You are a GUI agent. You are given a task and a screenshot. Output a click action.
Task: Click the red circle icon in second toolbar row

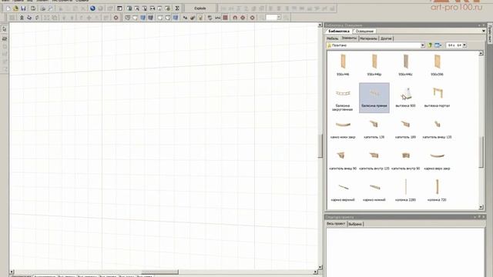click(x=116, y=18)
